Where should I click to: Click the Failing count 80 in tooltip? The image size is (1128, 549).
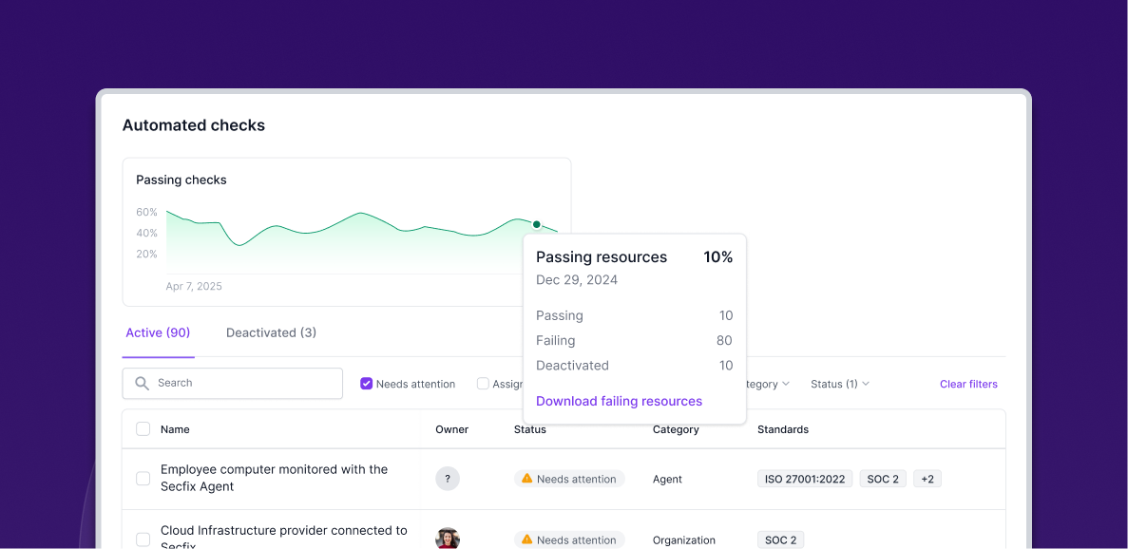(x=724, y=341)
